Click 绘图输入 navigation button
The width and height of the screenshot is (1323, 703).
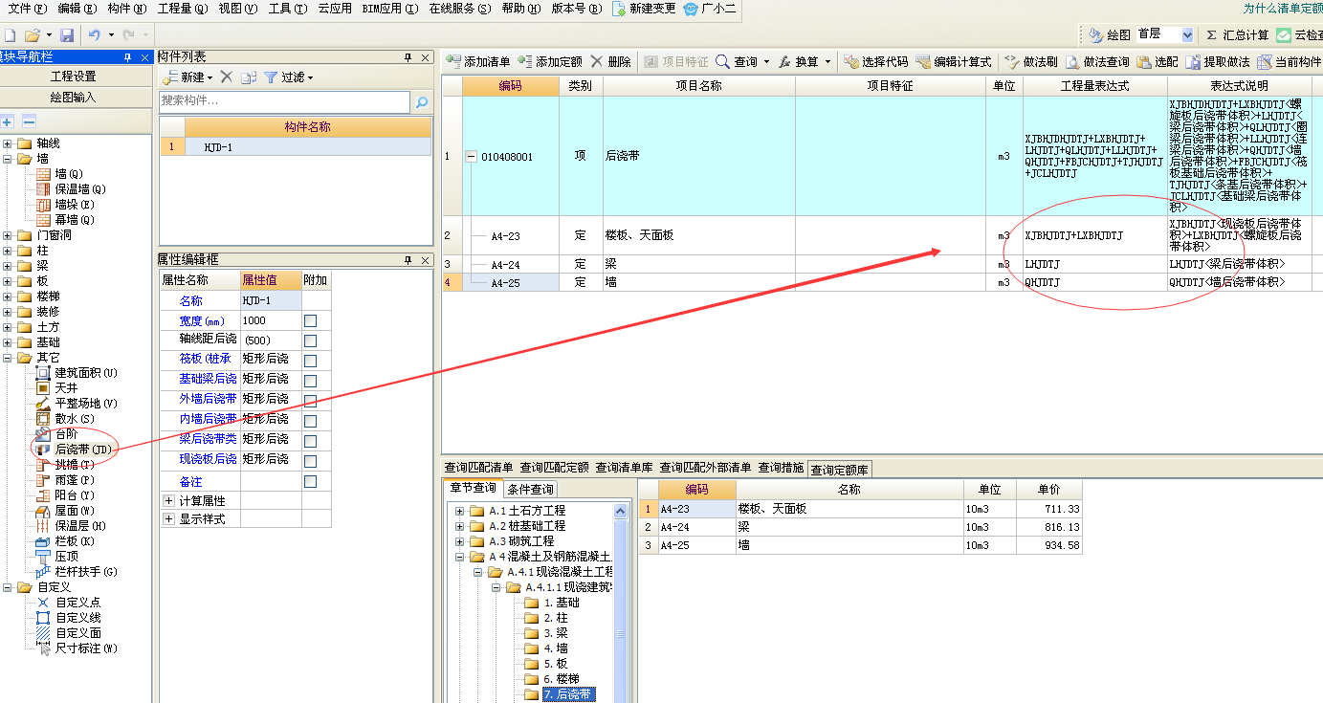[x=74, y=98]
